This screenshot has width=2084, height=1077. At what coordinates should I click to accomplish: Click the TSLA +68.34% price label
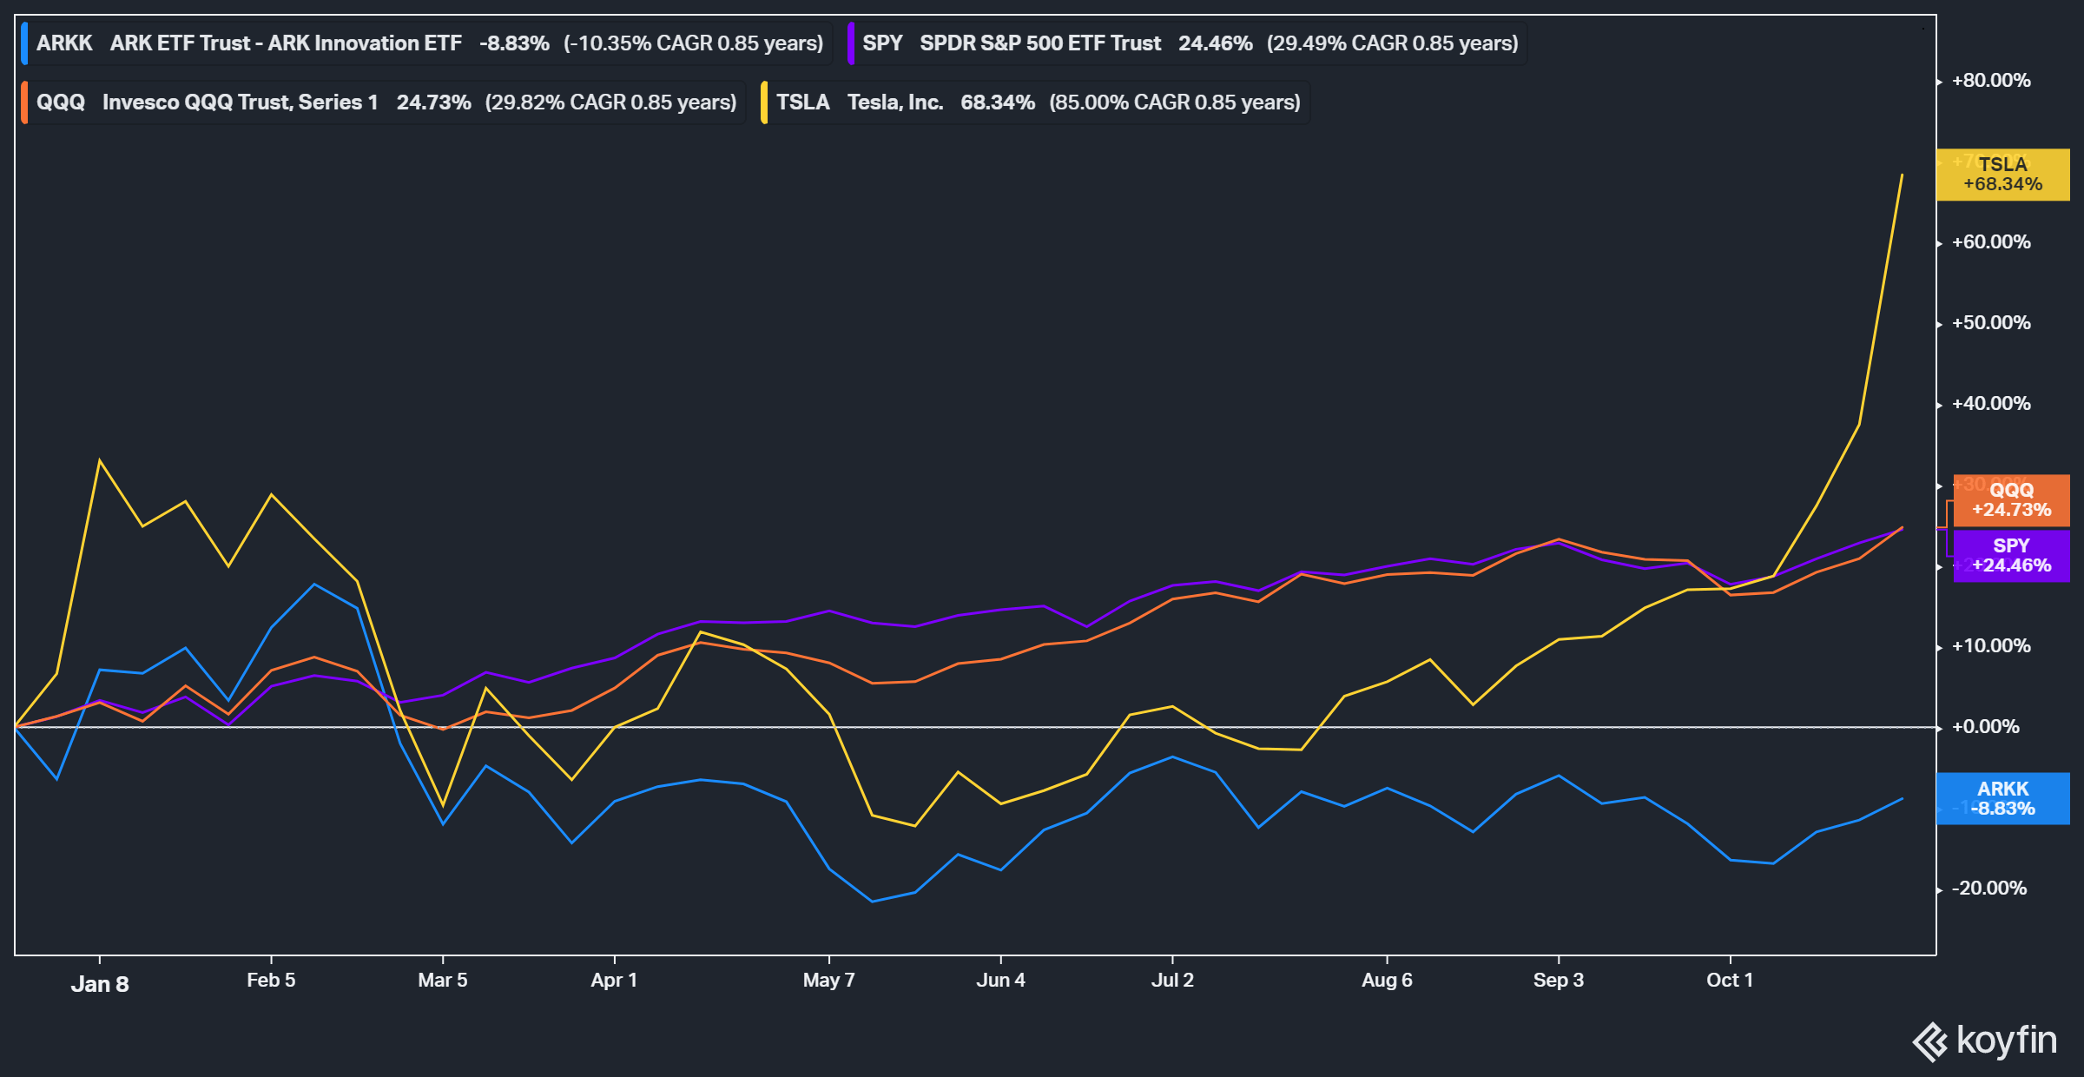click(2002, 175)
